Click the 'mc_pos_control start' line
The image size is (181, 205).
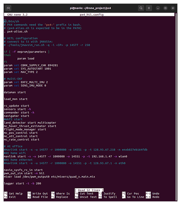21,133
